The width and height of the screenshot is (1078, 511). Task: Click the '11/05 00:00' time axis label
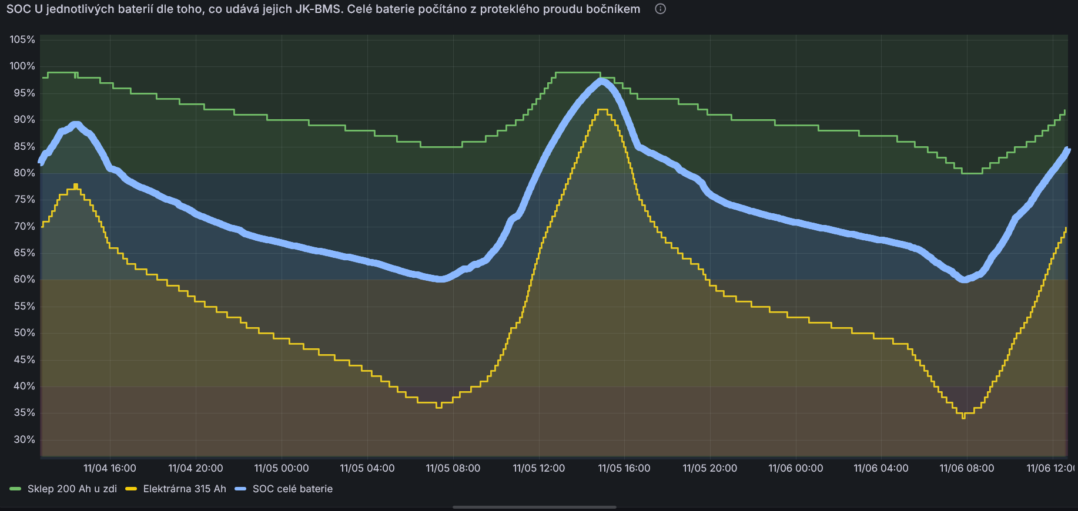(282, 468)
